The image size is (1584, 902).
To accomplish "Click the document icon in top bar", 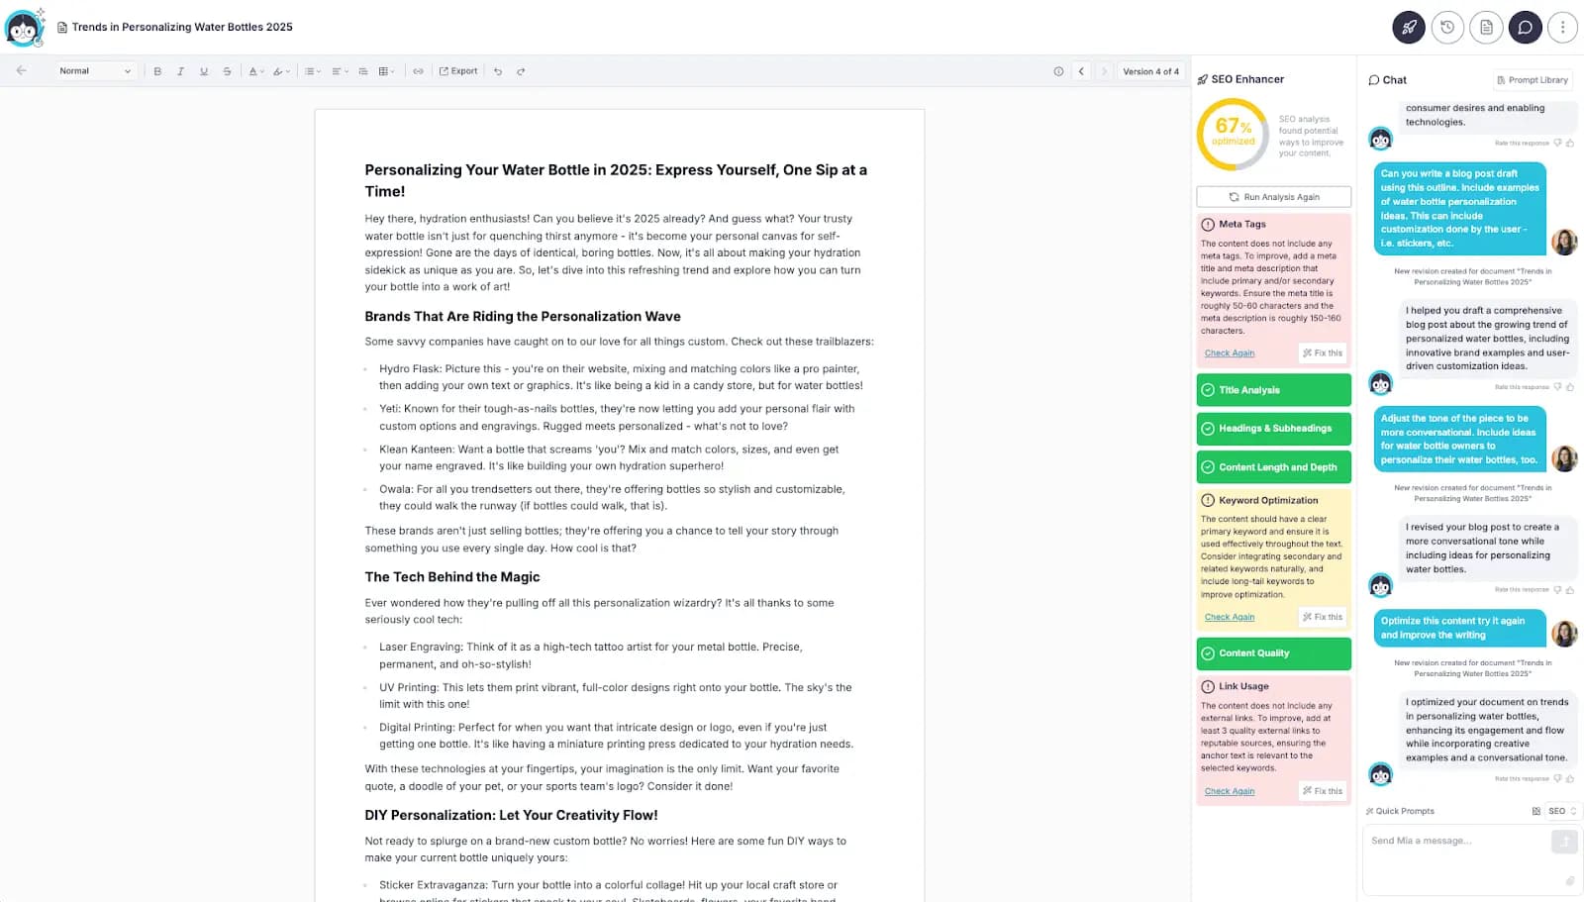I will pyautogui.click(x=1486, y=28).
